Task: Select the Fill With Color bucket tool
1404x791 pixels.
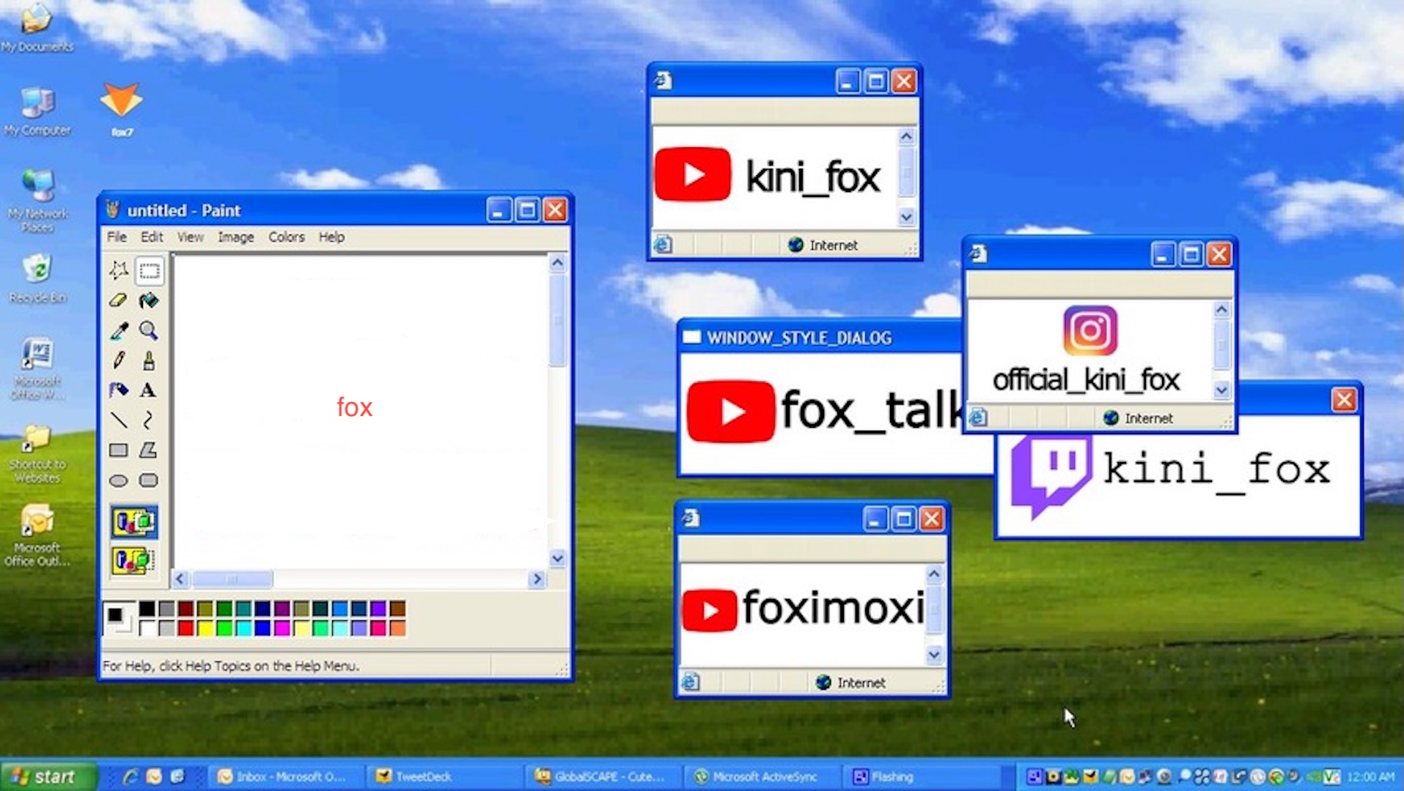Action: tap(149, 300)
